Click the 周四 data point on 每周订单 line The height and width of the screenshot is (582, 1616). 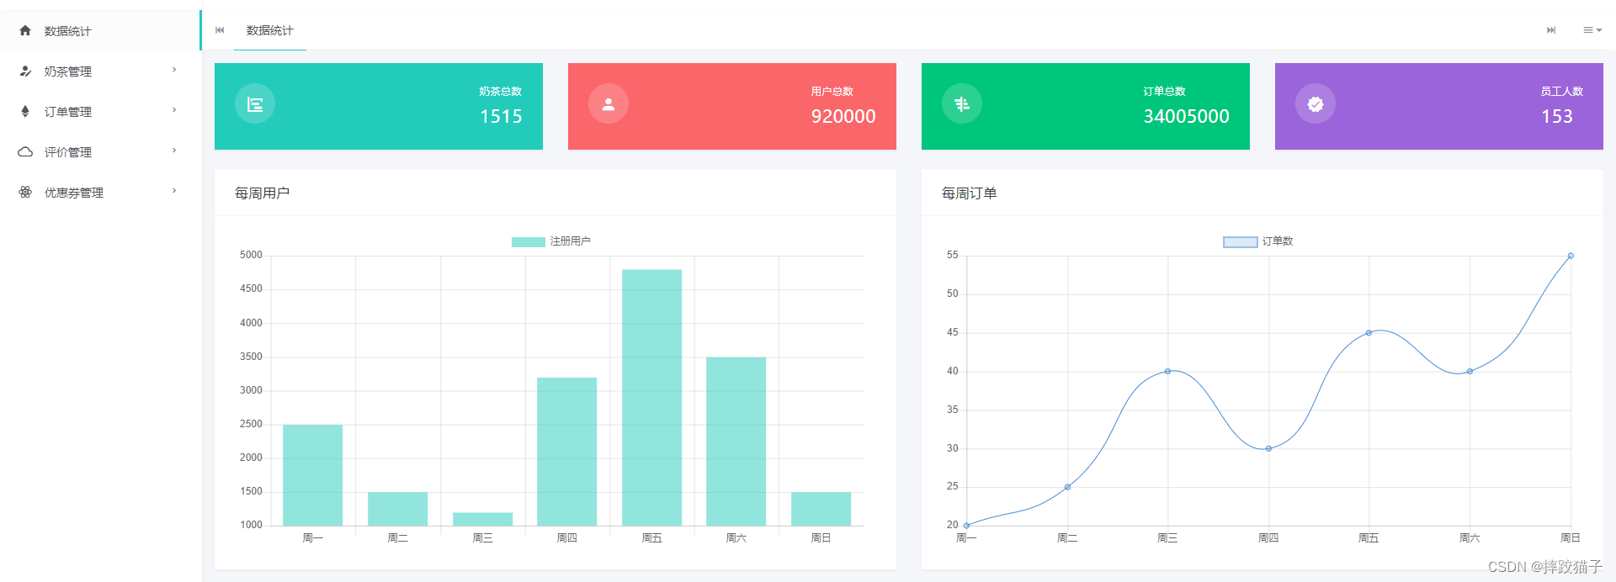click(1268, 448)
